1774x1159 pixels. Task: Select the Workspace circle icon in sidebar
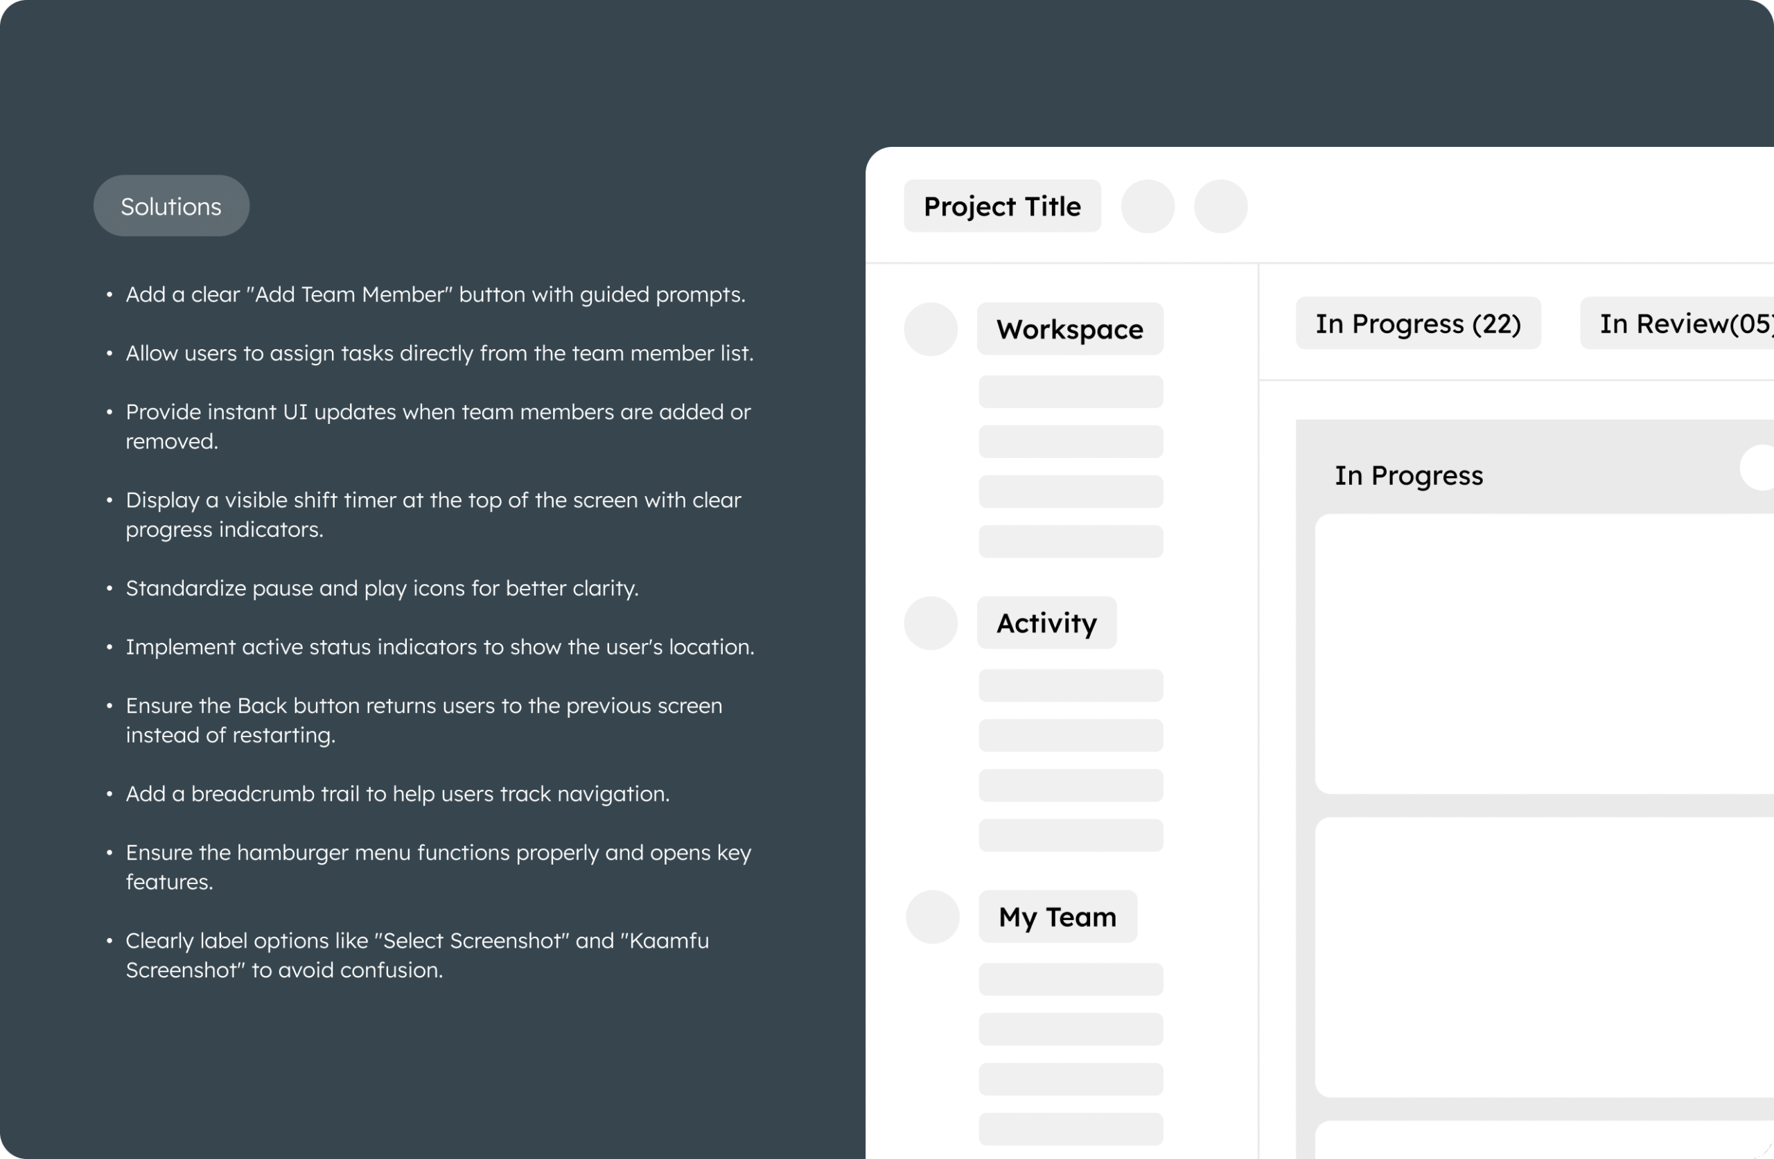930,328
